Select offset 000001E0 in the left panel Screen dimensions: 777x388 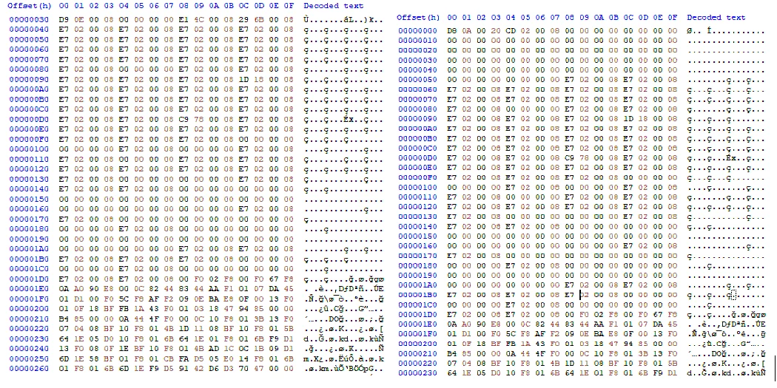pos(29,288)
